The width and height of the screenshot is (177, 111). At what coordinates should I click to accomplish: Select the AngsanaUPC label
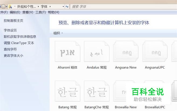[155, 68]
